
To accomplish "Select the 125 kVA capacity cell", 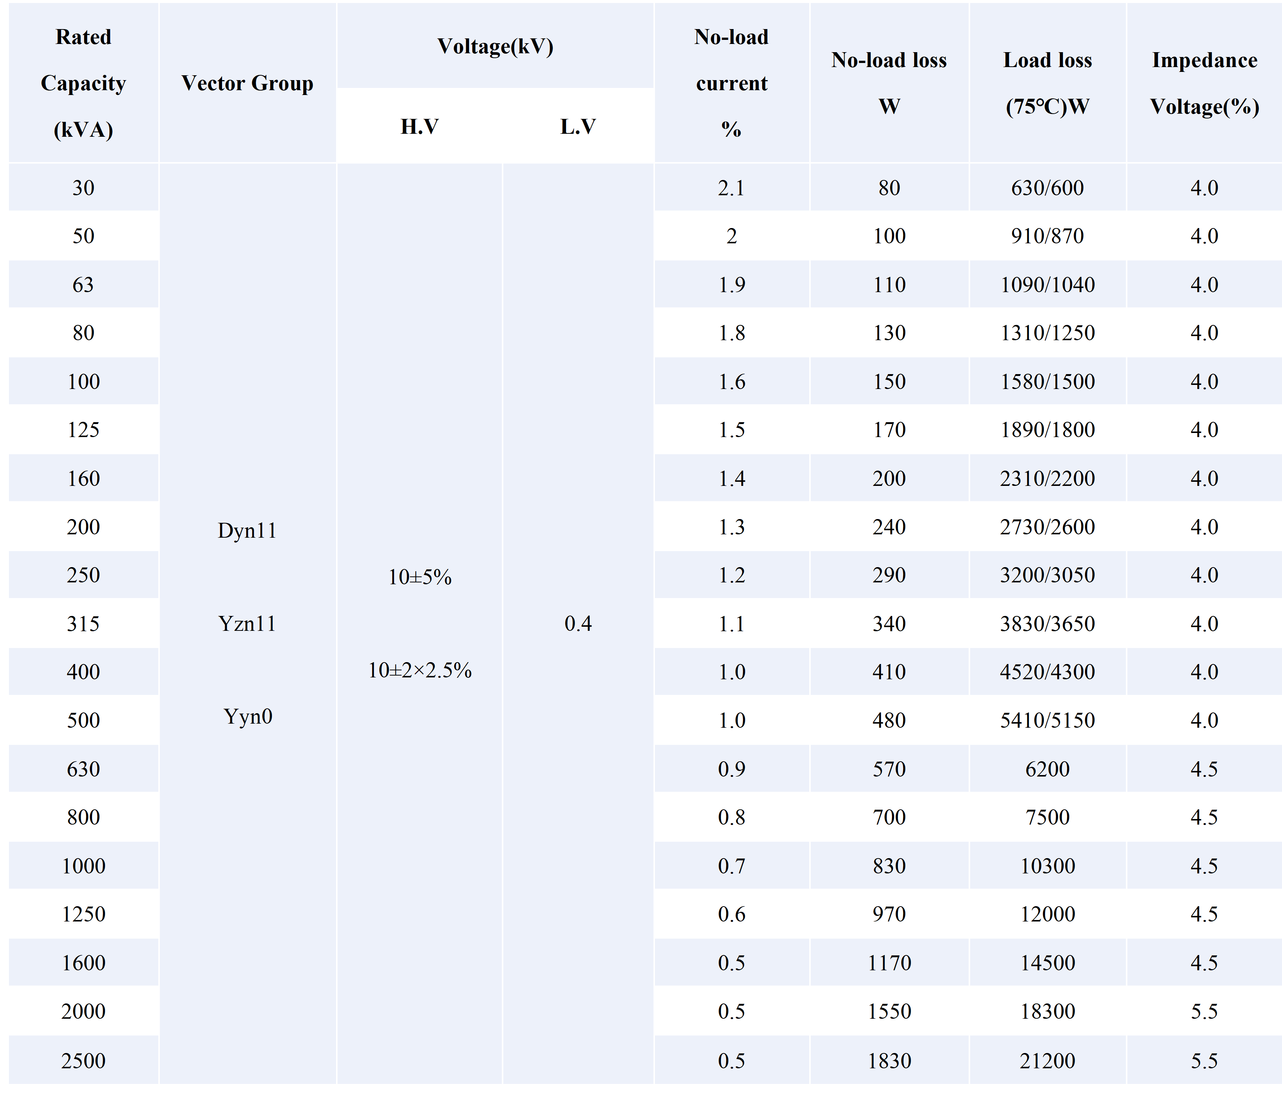I will [83, 429].
